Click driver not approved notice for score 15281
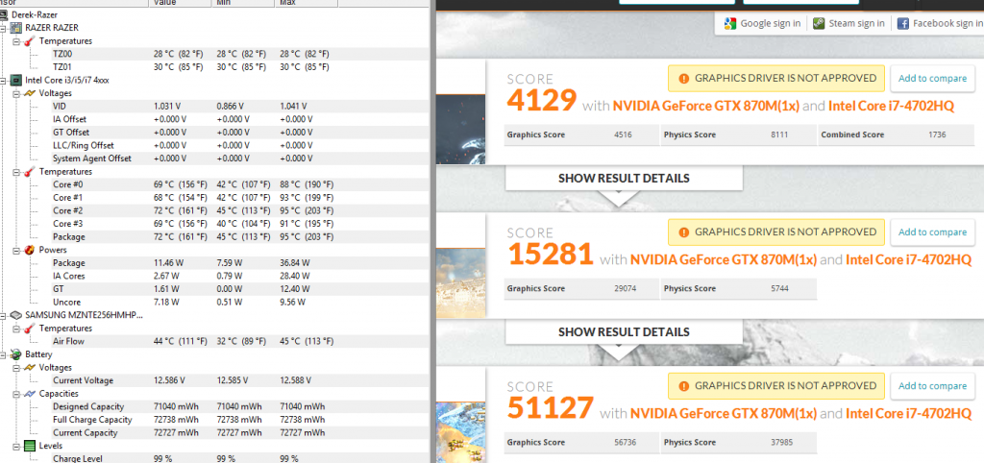This screenshot has width=984, height=463. [776, 232]
